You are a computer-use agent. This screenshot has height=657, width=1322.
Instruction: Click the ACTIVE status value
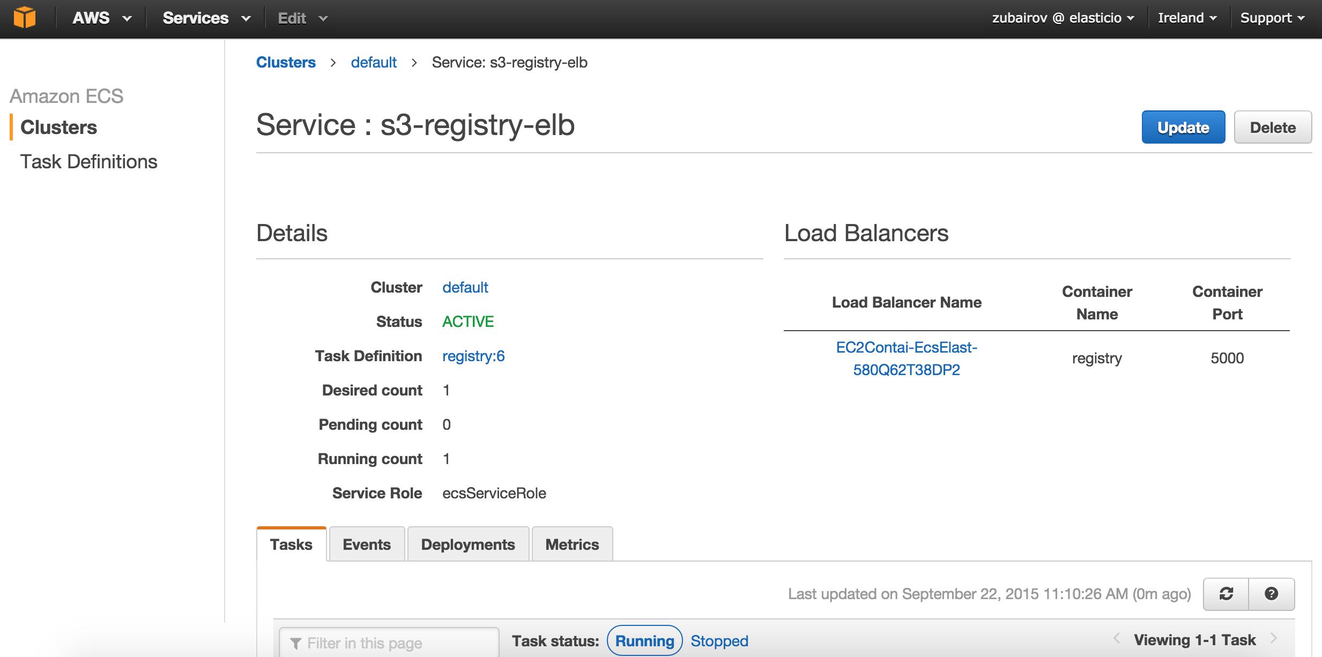coord(468,322)
